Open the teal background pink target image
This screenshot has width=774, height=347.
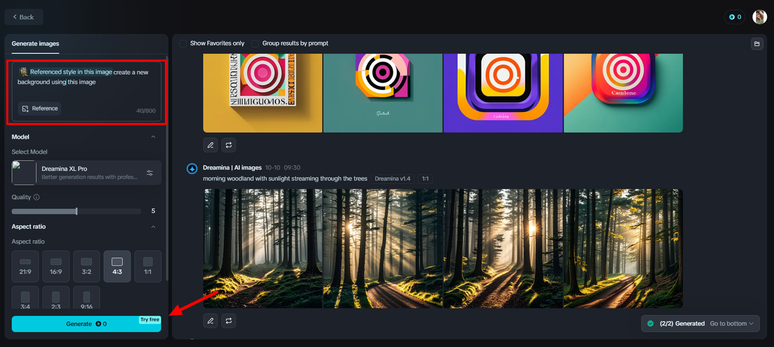tap(383, 93)
